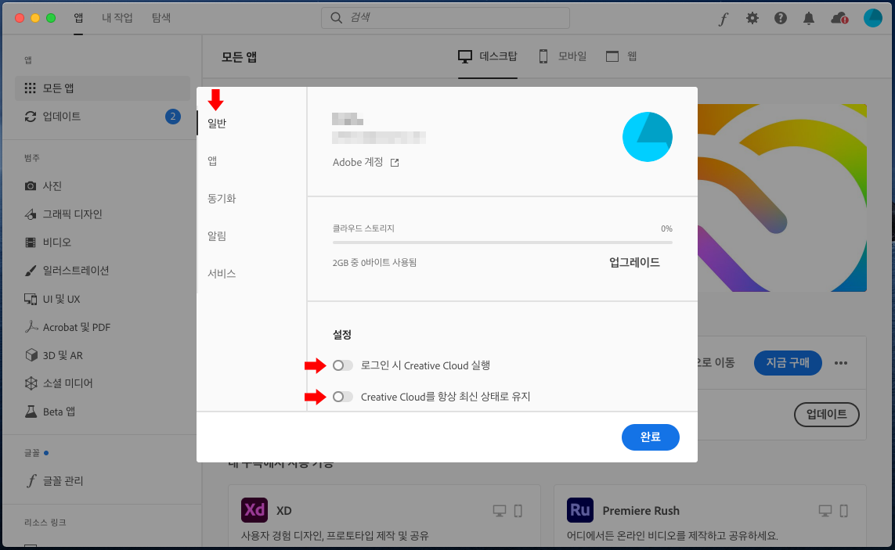Click the 2GB 중 0바이트 사용됨 text
This screenshot has width=895, height=550.
coord(374,263)
